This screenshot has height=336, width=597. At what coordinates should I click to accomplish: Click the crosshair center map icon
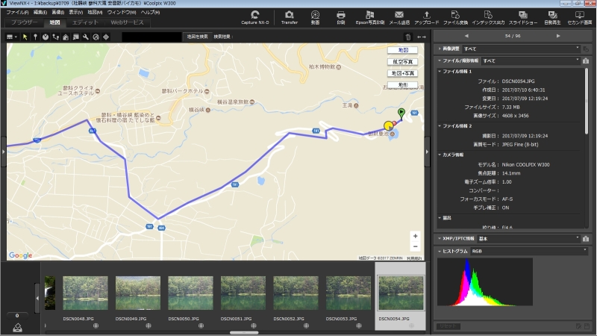pyautogui.click(x=106, y=37)
